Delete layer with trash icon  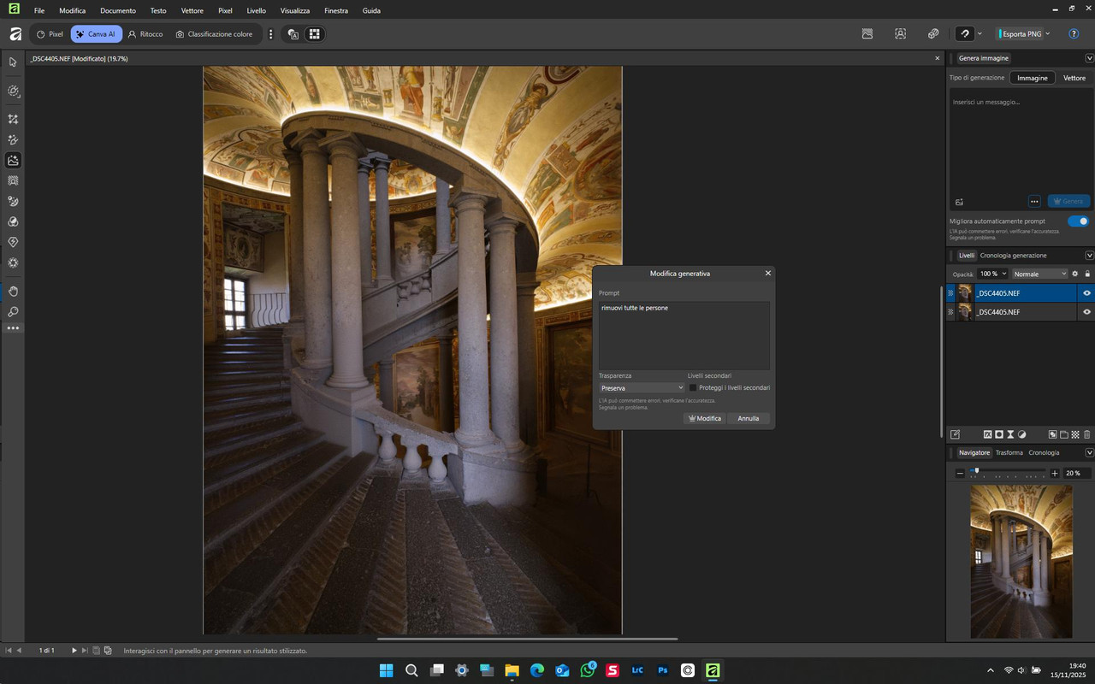pyautogui.click(x=1086, y=434)
